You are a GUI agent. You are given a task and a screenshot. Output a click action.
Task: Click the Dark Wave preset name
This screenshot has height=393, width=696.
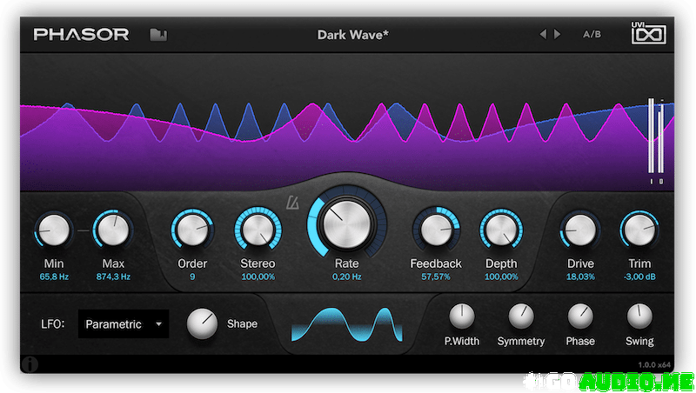click(353, 35)
